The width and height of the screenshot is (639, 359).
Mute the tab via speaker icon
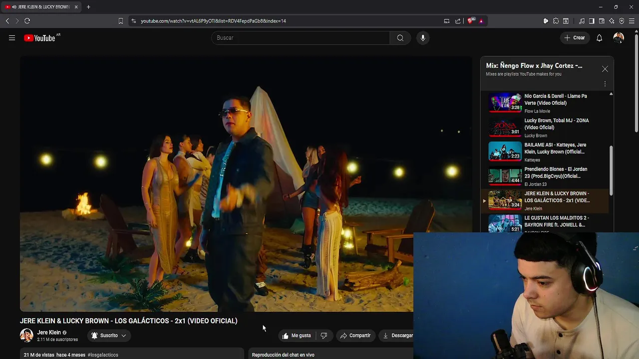point(14,7)
